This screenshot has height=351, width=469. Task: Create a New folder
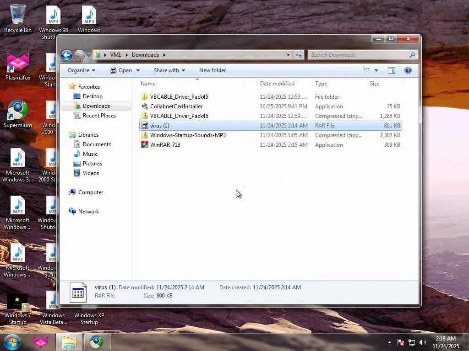pyautogui.click(x=213, y=70)
